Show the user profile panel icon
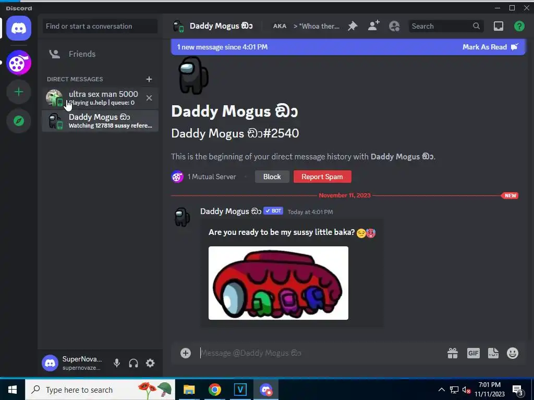This screenshot has height=400, width=534. 394,26
